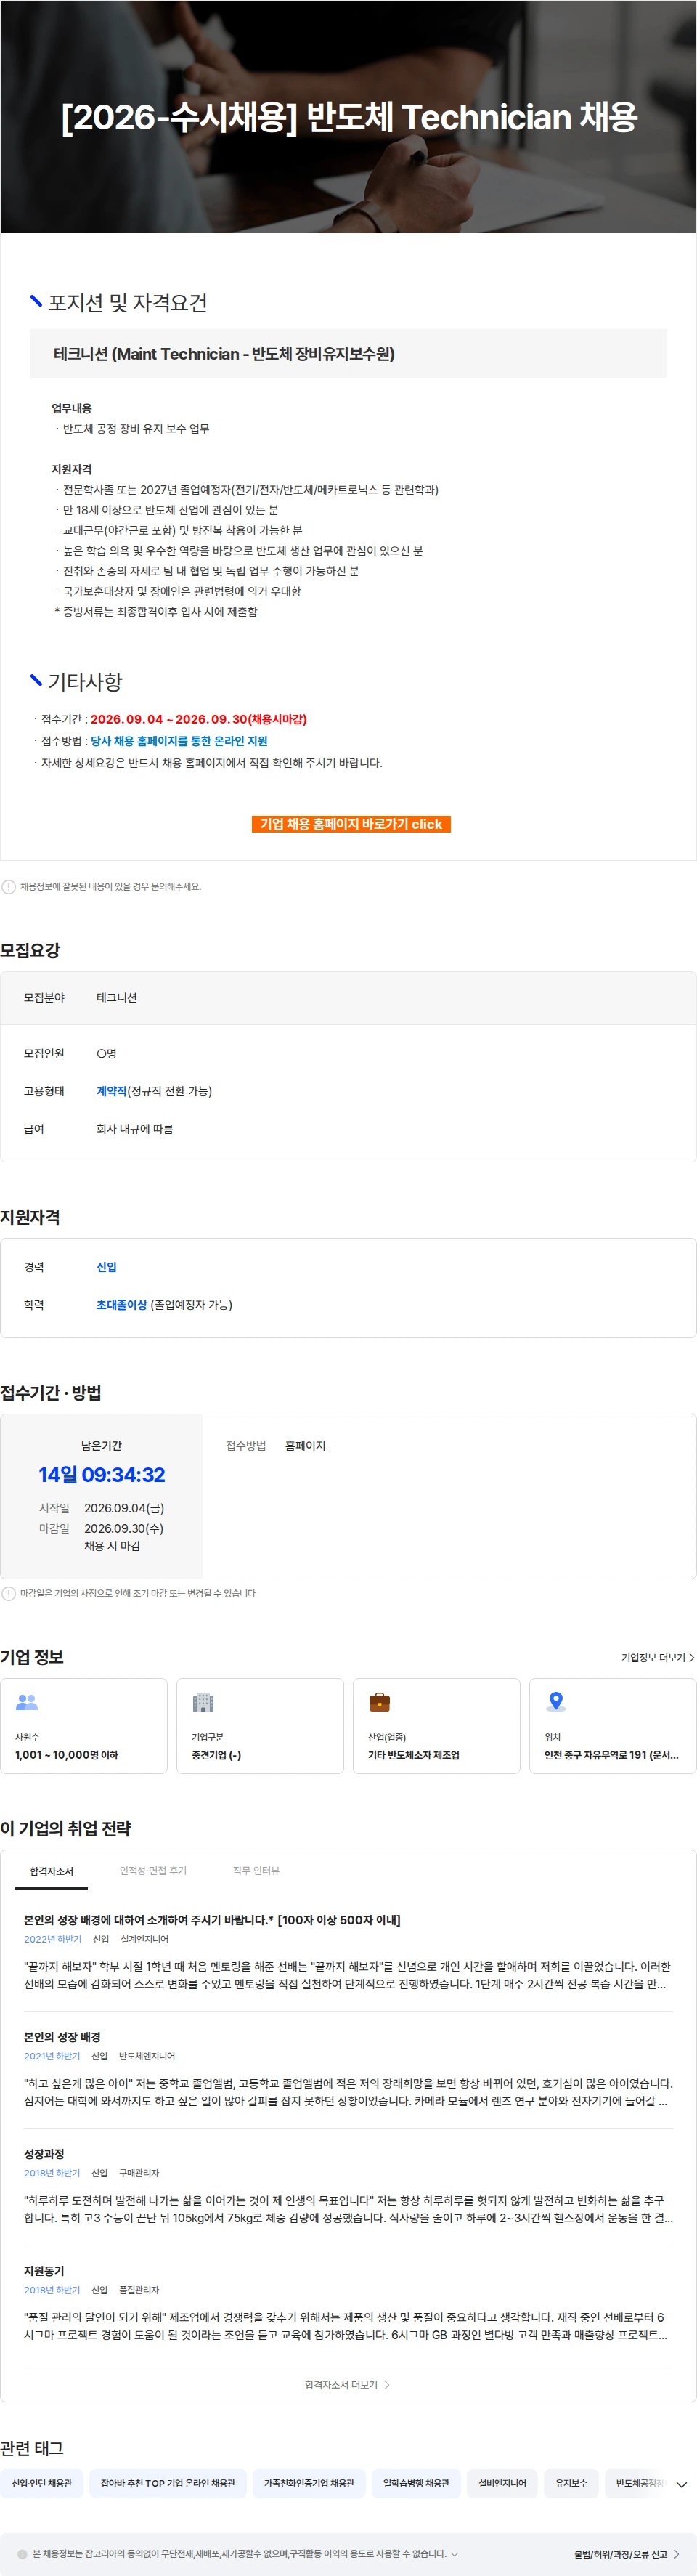Select the 합격자소서 tab
697x2576 pixels.
pyautogui.click(x=51, y=1871)
